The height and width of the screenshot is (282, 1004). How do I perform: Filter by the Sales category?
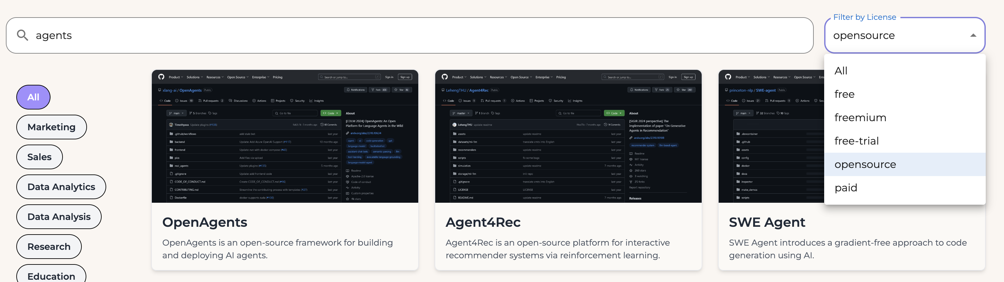[x=39, y=157]
